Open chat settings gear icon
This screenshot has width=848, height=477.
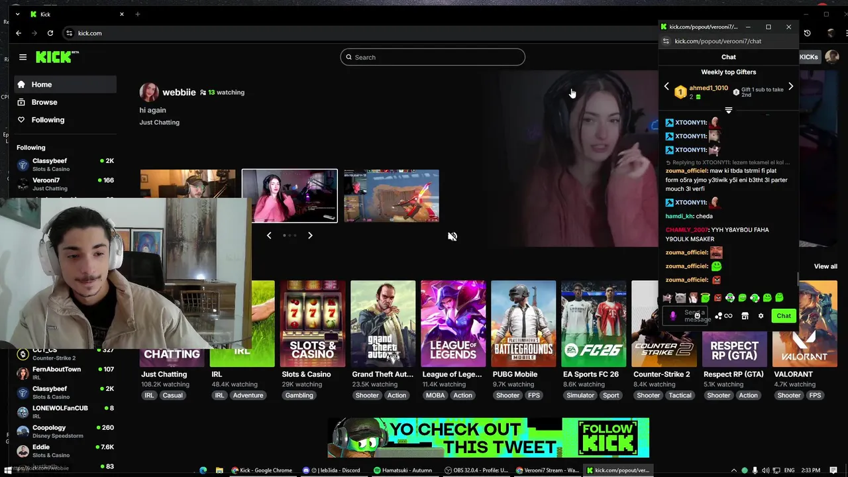[x=761, y=316]
